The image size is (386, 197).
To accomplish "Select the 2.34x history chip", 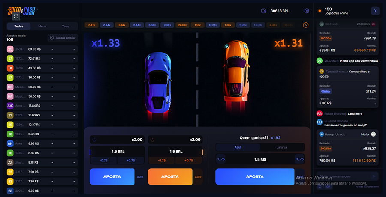I will [107, 25].
